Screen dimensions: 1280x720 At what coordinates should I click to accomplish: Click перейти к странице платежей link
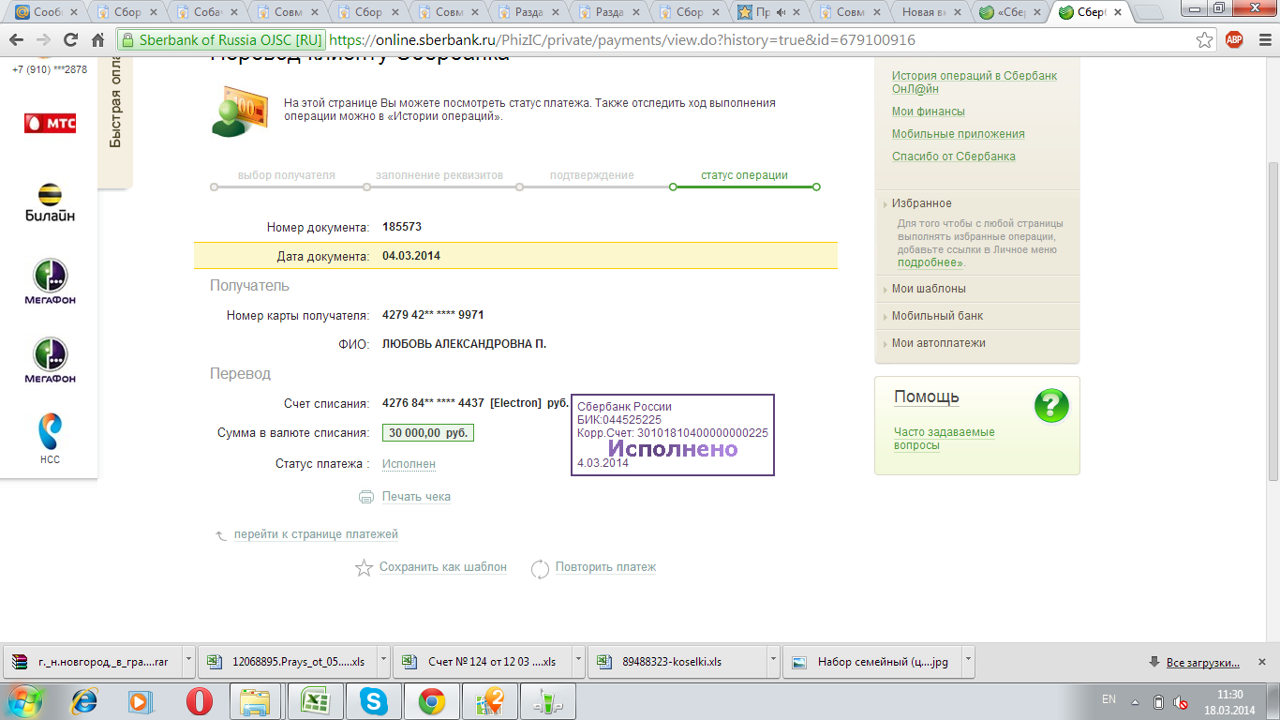(316, 534)
